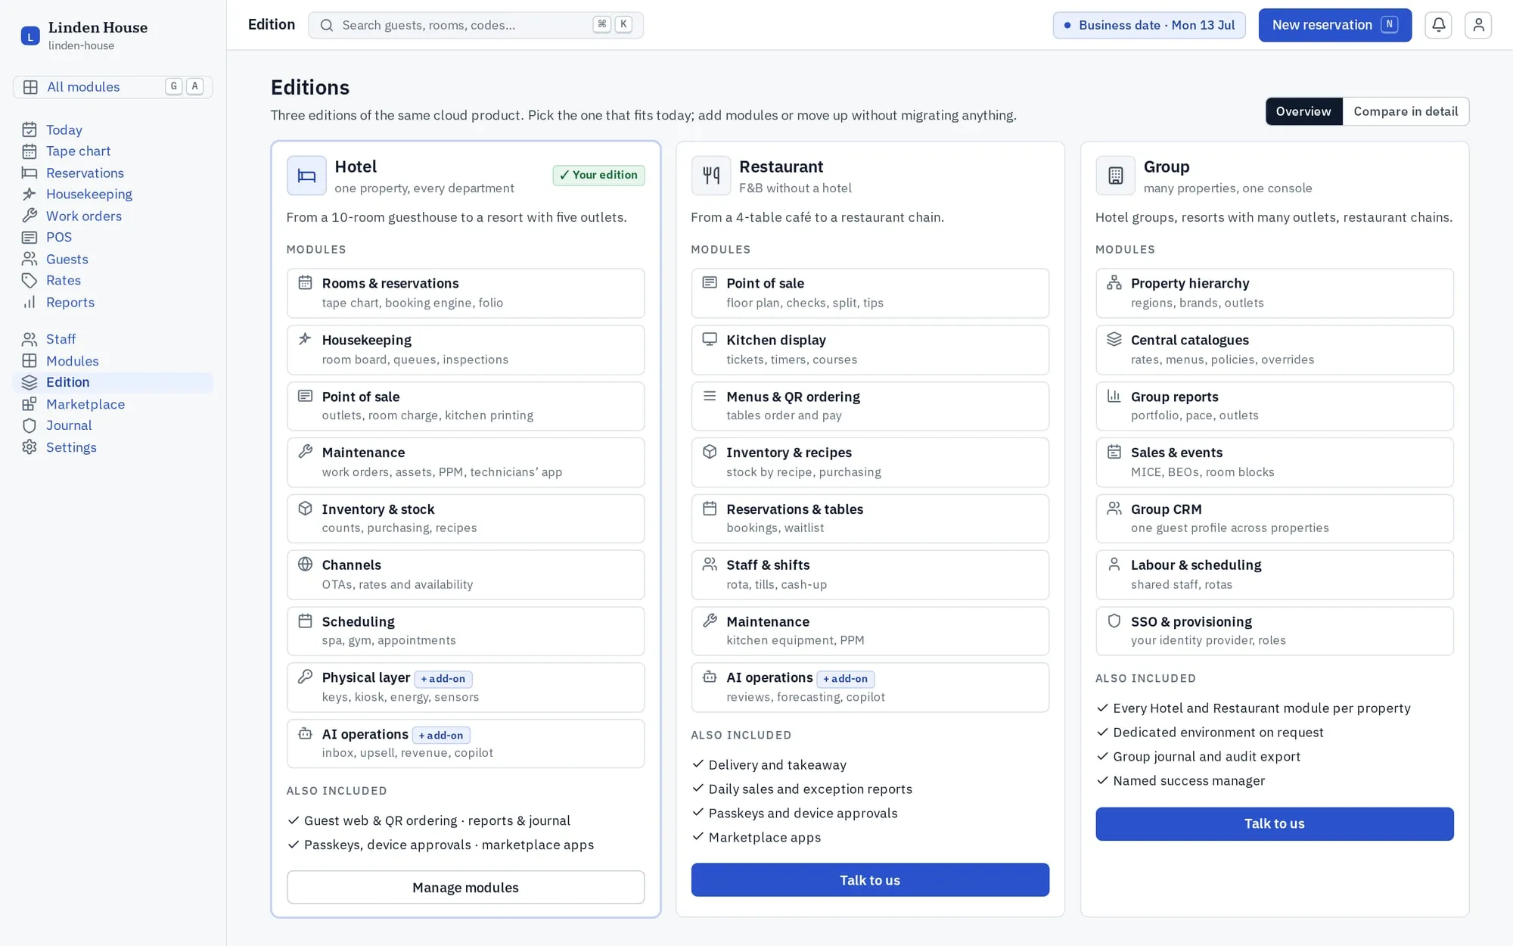Open Tape chart in the sidebar
The width and height of the screenshot is (1513, 946).
coord(113,151)
